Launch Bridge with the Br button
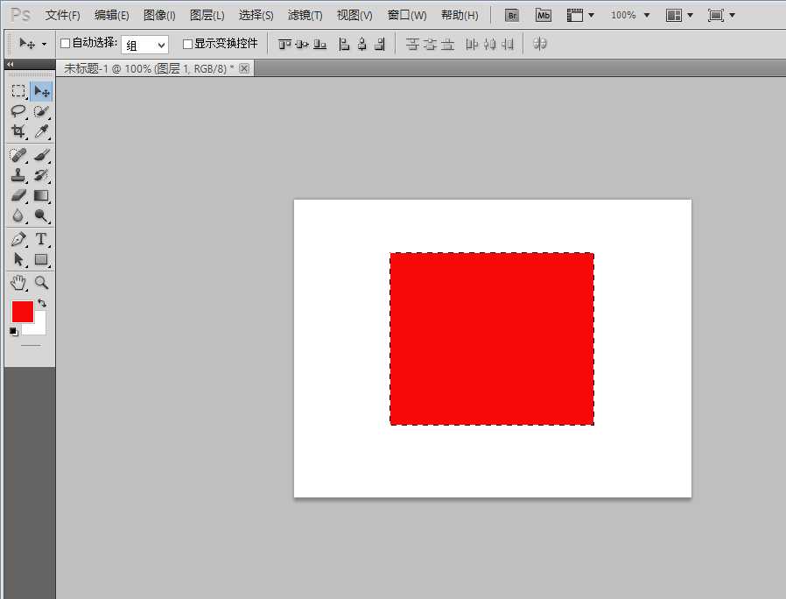Viewport: 786px width, 599px height. pos(513,15)
